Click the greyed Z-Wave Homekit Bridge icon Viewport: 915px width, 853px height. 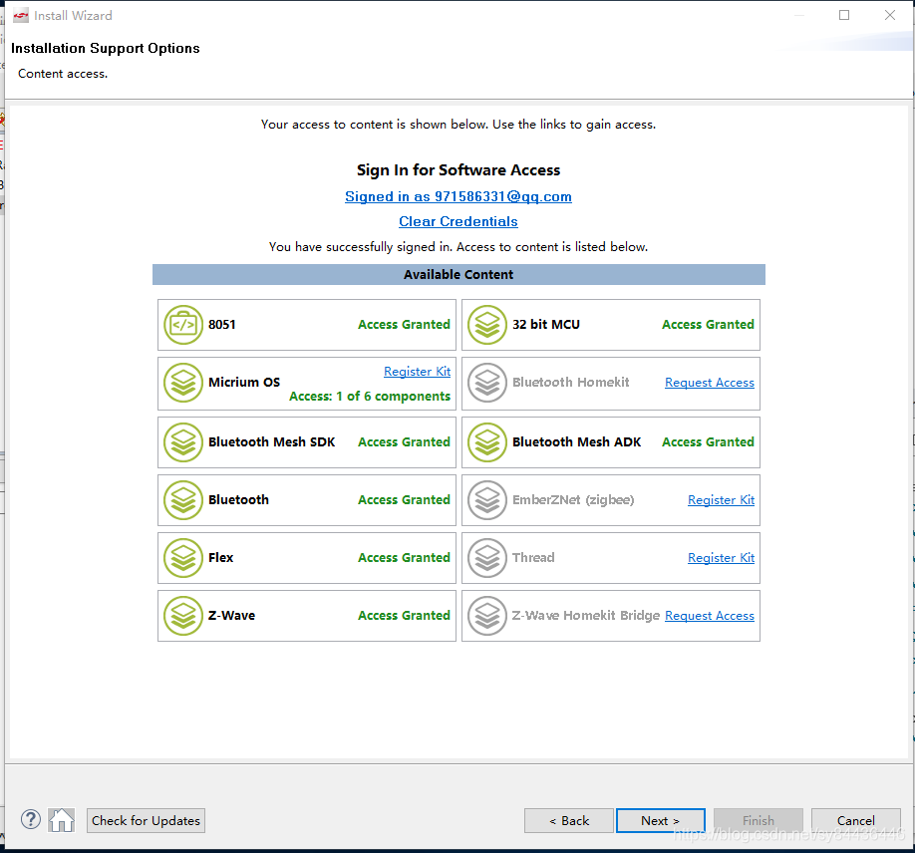click(487, 616)
